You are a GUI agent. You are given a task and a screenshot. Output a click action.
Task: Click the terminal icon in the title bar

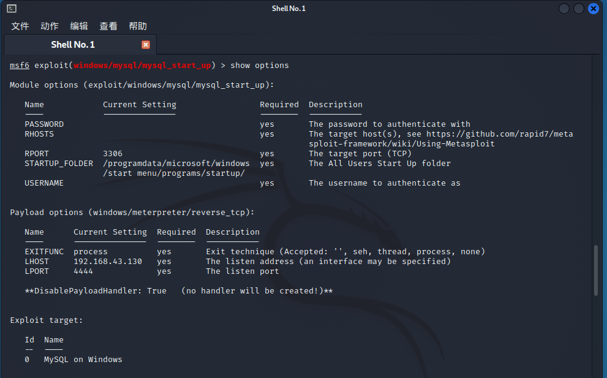pos(12,9)
